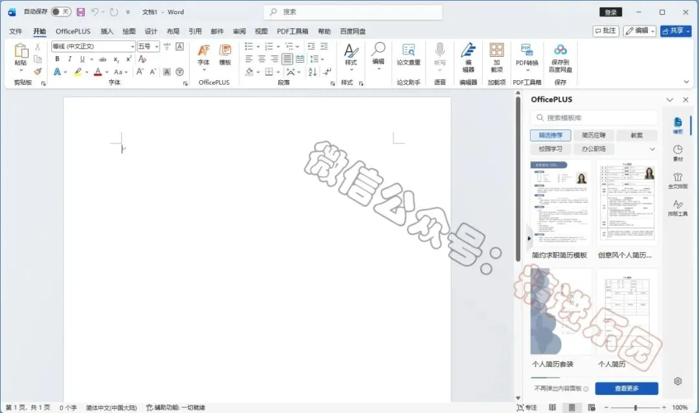Increase font size with grow font icon
The image size is (699, 413).
coord(140,72)
